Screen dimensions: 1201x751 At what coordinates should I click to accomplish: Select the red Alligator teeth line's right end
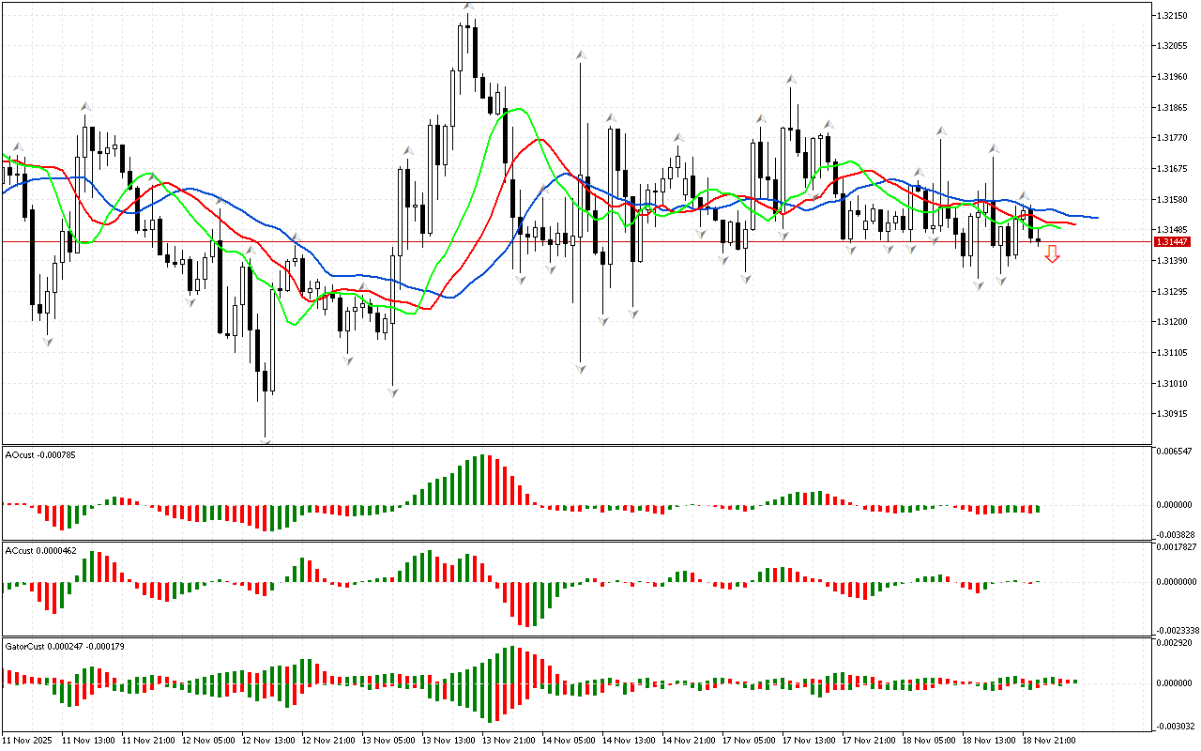pos(1073,223)
